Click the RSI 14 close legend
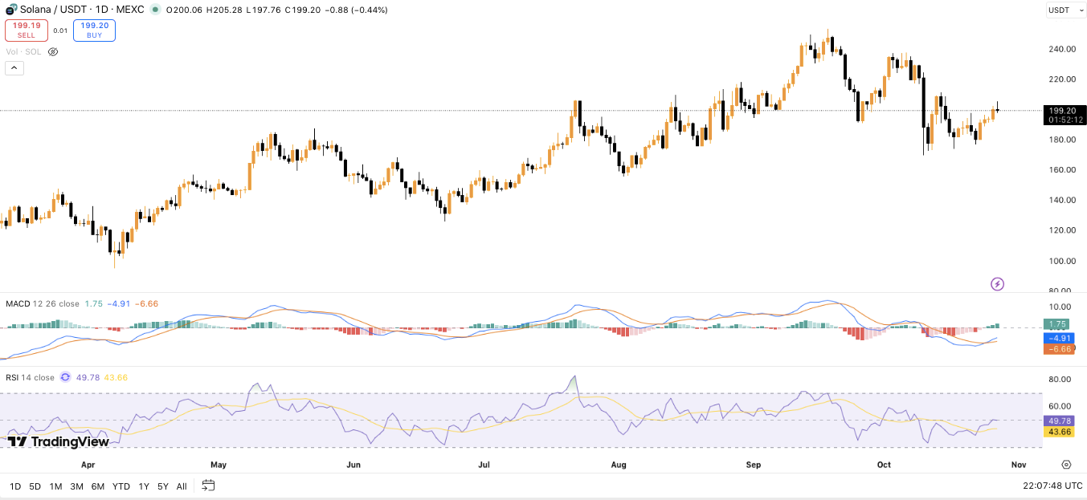 click(30, 377)
